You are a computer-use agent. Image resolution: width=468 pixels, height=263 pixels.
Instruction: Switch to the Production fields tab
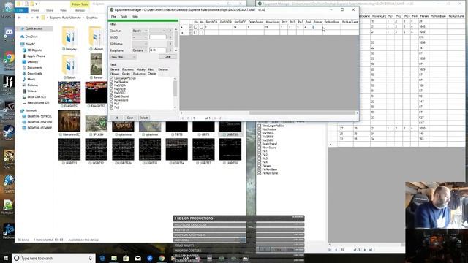click(x=139, y=74)
